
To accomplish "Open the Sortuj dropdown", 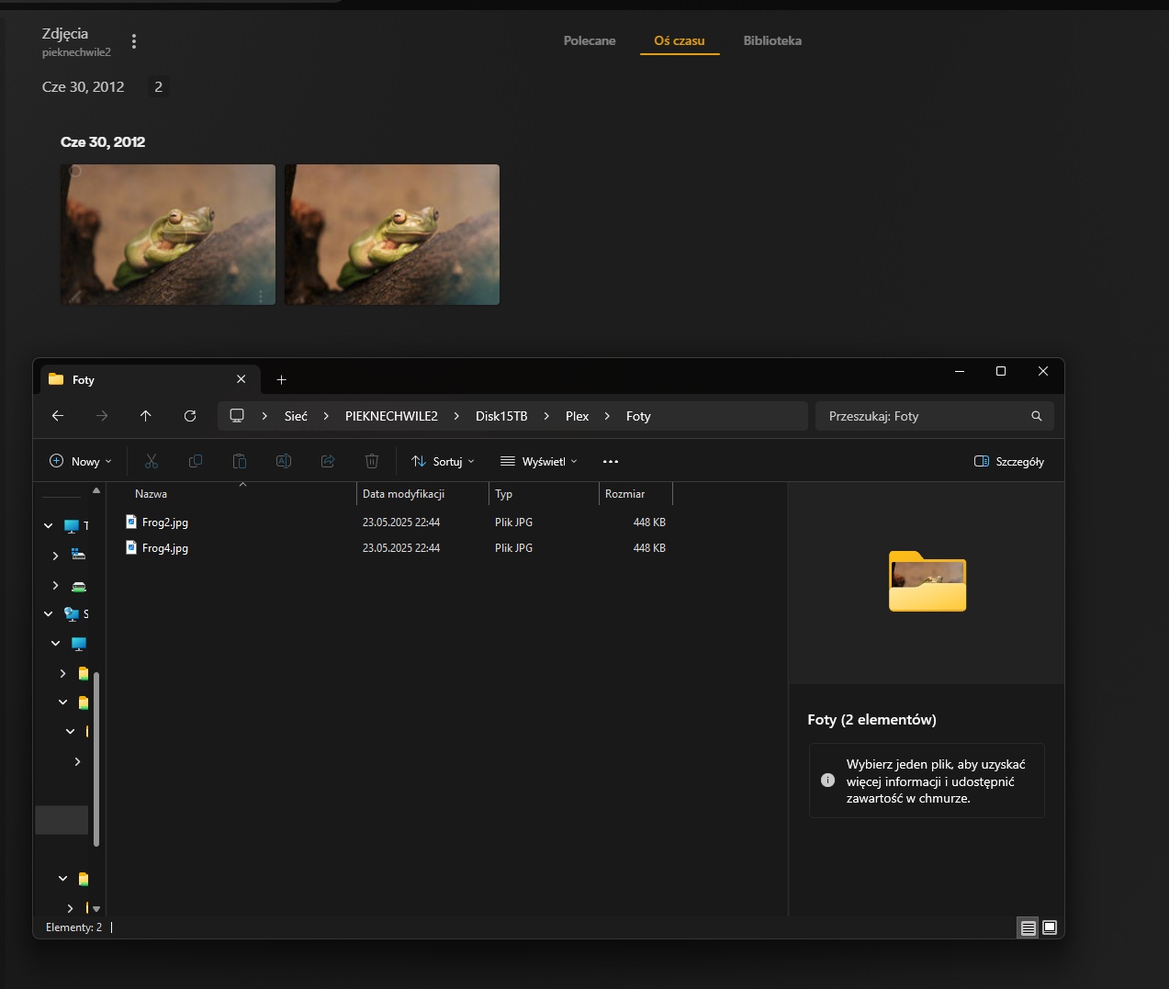I will [443, 461].
